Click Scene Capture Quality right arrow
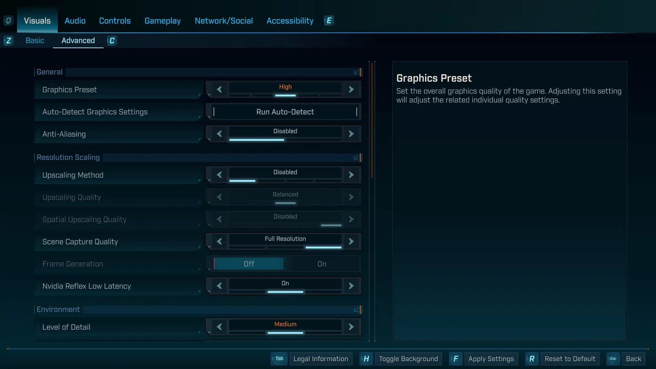This screenshot has width=656, height=369. (x=351, y=242)
